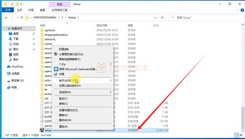Open 音乐 in navigation pane
245x139 pixels.
point(16,60)
